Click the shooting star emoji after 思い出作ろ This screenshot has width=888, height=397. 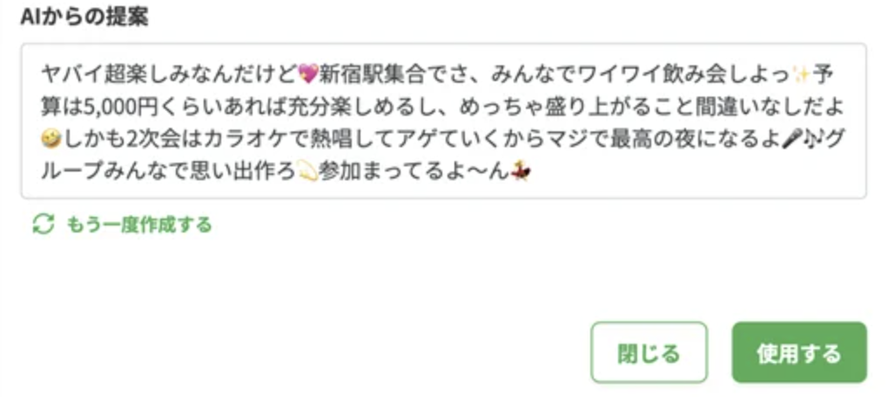[x=307, y=171]
